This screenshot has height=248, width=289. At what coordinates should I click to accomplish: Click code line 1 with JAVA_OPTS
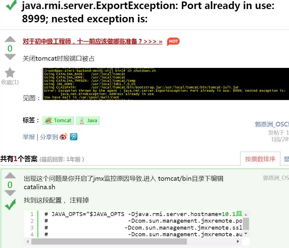tap(143, 214)
